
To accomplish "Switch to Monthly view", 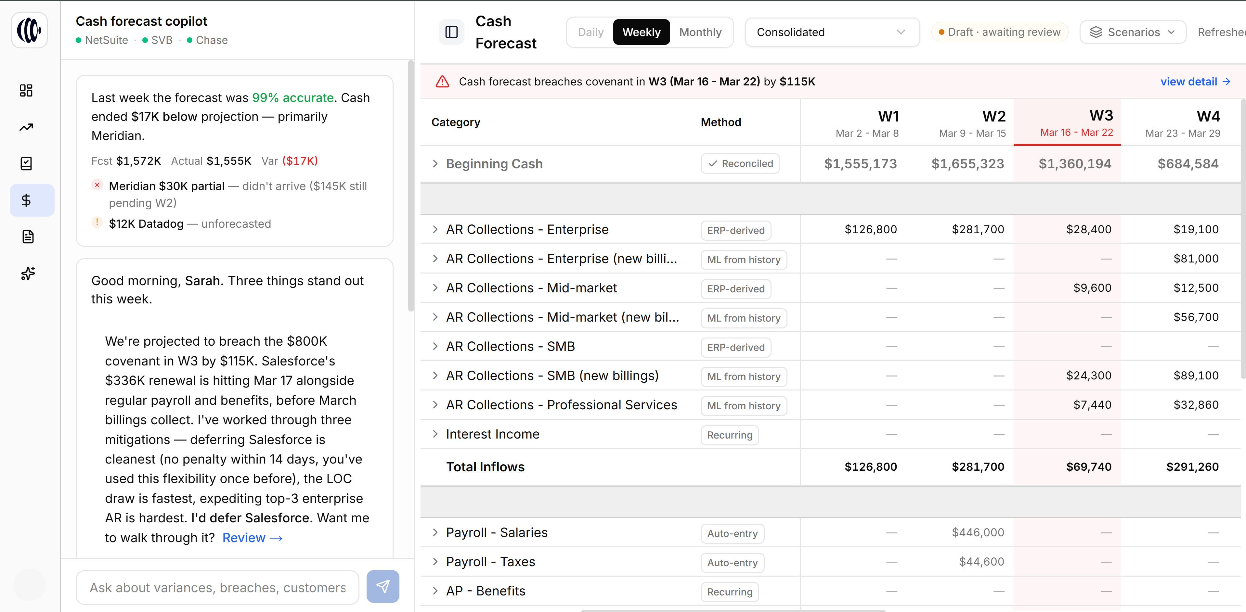I will pyautogui.click(x=700, y=32).
